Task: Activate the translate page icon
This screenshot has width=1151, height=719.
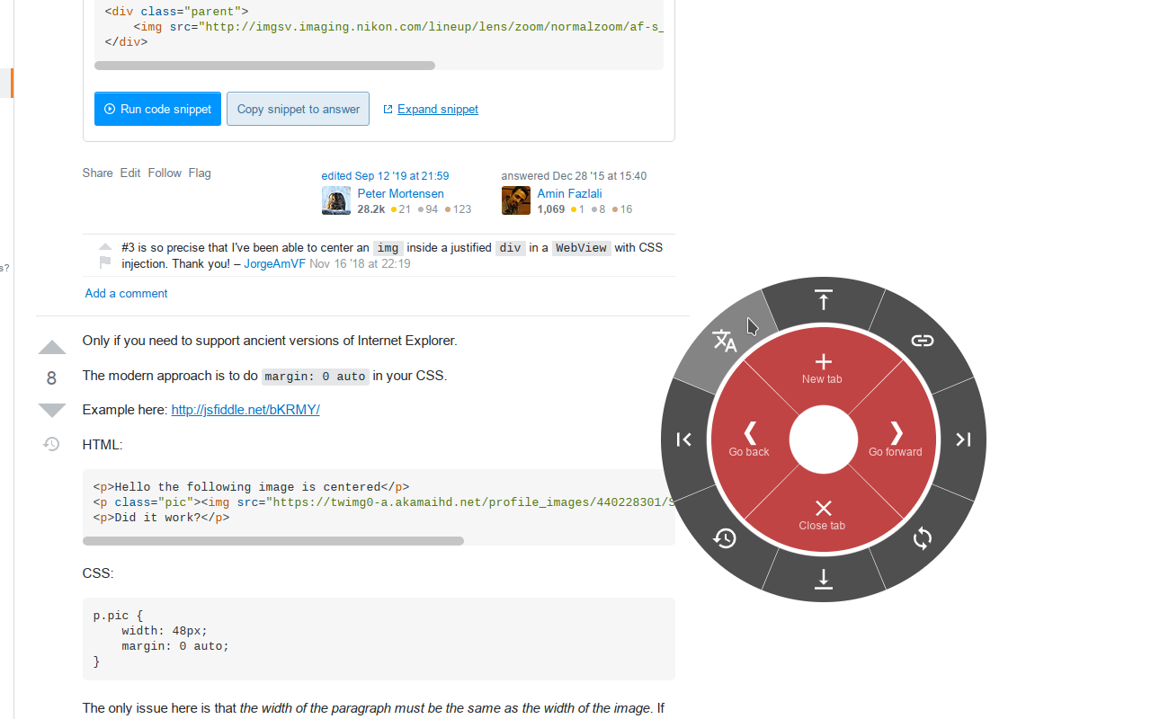Action: click(x=725, y=341)
